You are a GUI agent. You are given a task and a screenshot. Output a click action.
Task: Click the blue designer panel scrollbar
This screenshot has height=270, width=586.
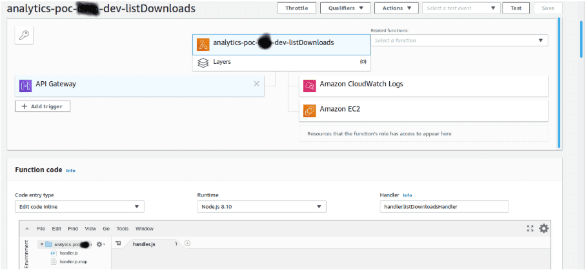point(559,82)
